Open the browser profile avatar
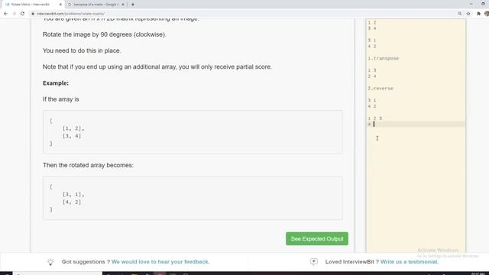 [x=487, y=14]
